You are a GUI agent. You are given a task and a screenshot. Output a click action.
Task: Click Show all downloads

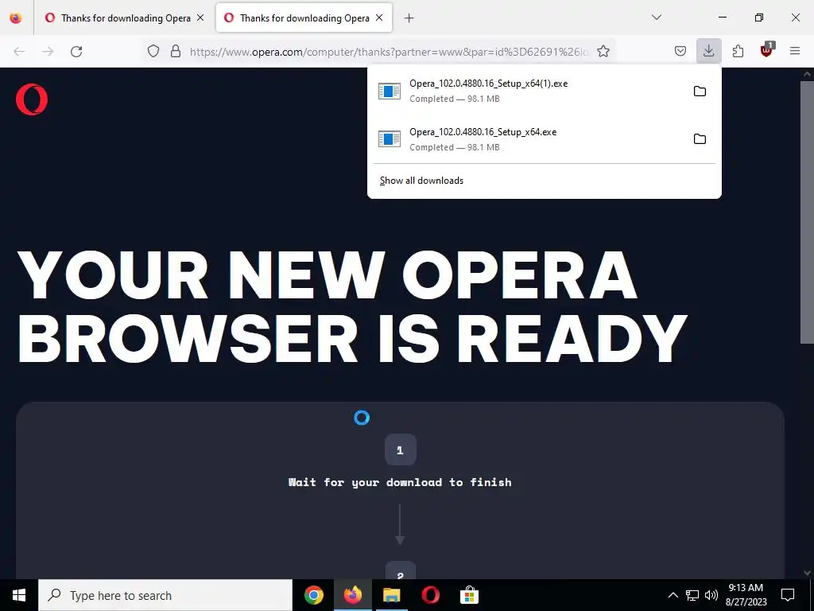(421, 181)
